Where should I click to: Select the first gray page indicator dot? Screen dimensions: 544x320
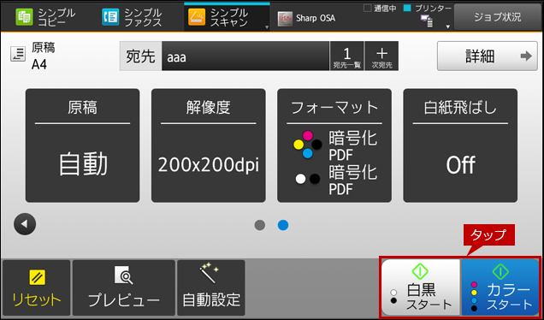pyautogui.click(x=259, y=225)
